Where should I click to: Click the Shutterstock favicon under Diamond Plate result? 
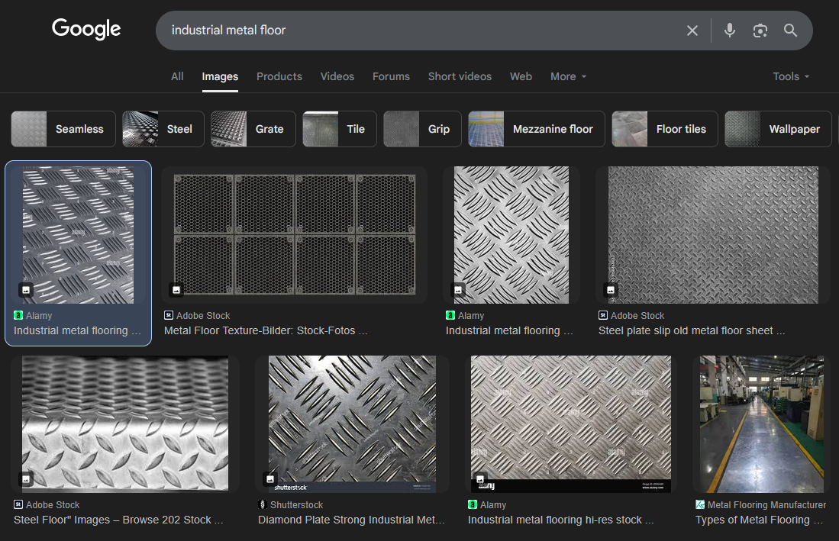[262, 504]
